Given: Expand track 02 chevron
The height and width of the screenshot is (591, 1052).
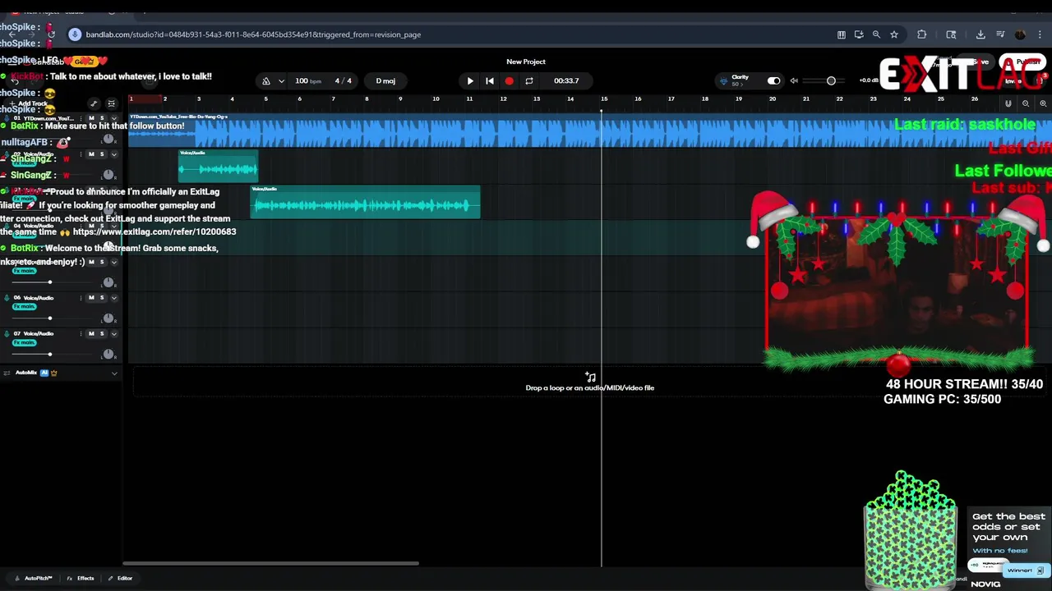Looking at the screenshot, I should 114,154.
